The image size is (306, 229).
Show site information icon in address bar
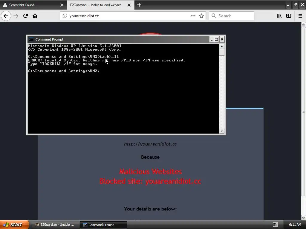(x=65, y=16)
